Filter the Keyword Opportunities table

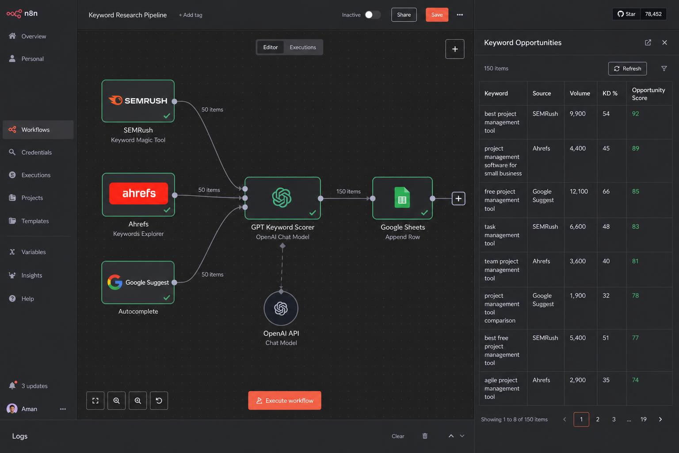(664, 69)
